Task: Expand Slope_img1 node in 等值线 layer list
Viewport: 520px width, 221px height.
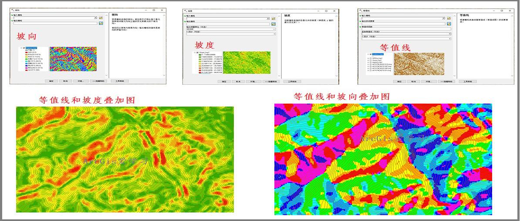Action: 368,60
